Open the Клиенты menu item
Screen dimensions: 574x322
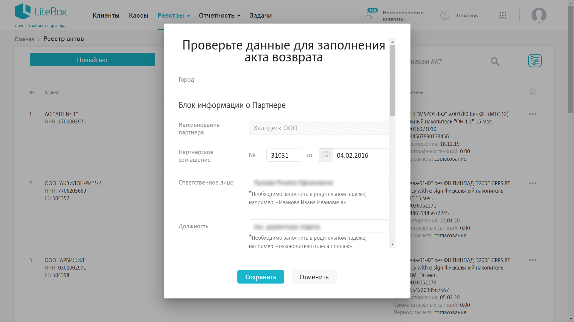[106, 16]
